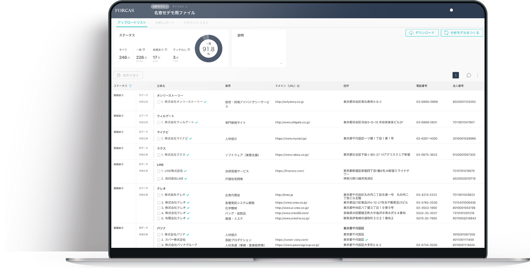The width and height of the screenshot is (530, 268).
Task: Check 株式会社パソナ candidate
Action: pyautogui.click(x=159, y=234)
